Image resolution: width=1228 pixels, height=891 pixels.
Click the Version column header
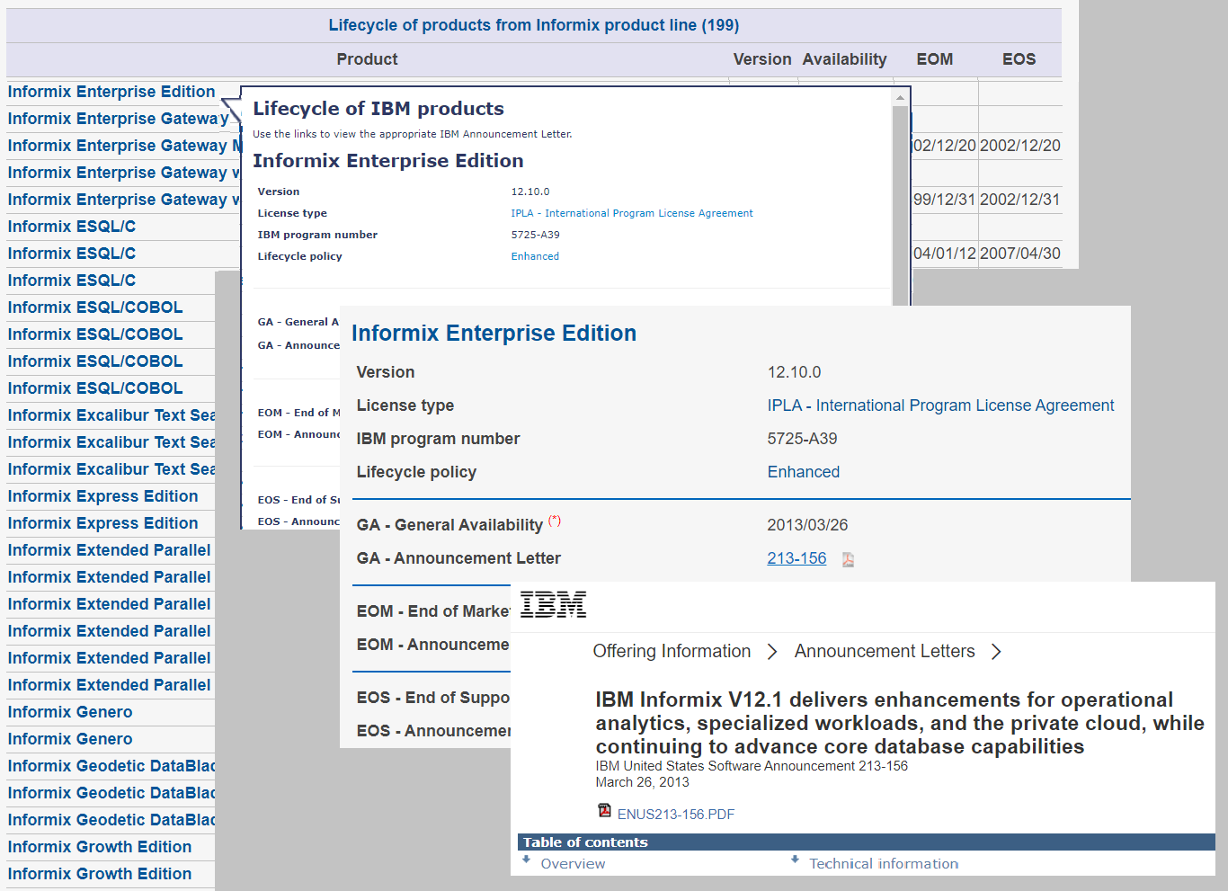coord(762,59)
